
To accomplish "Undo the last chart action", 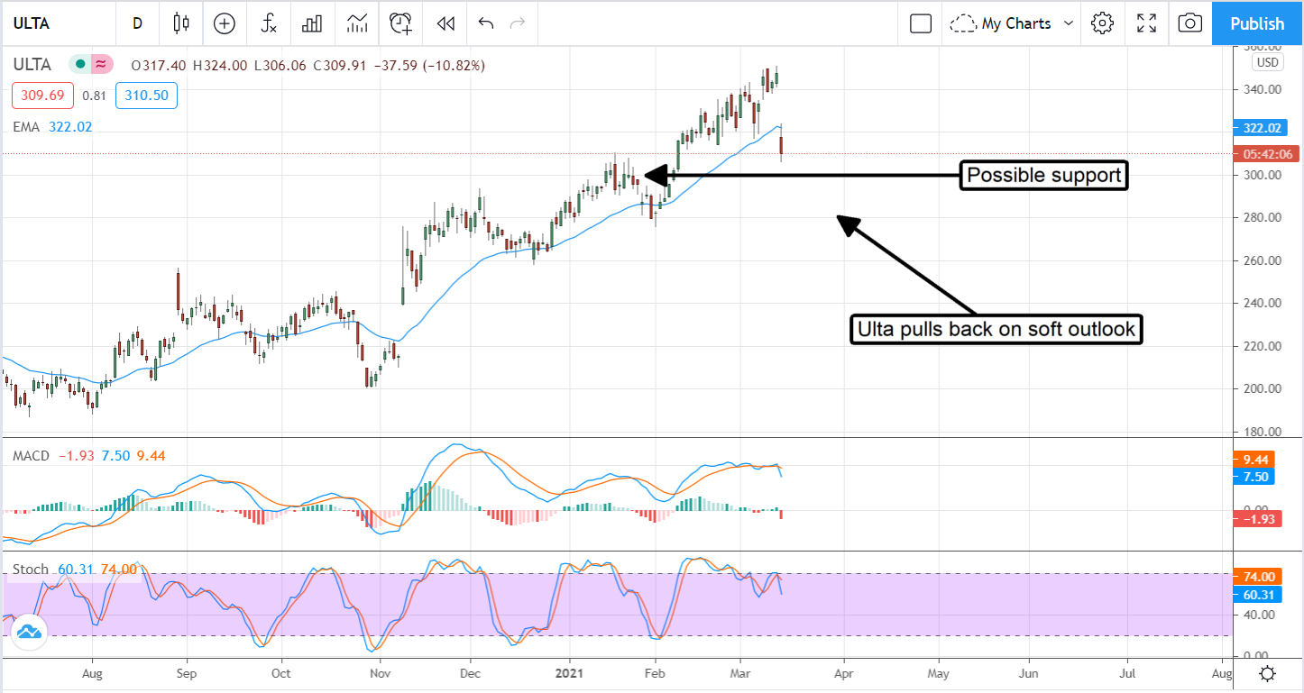I will click(486, 23).
